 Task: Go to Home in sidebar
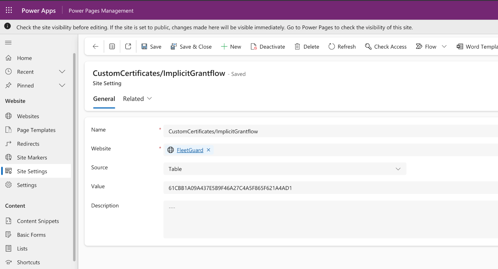click(36, 58)
